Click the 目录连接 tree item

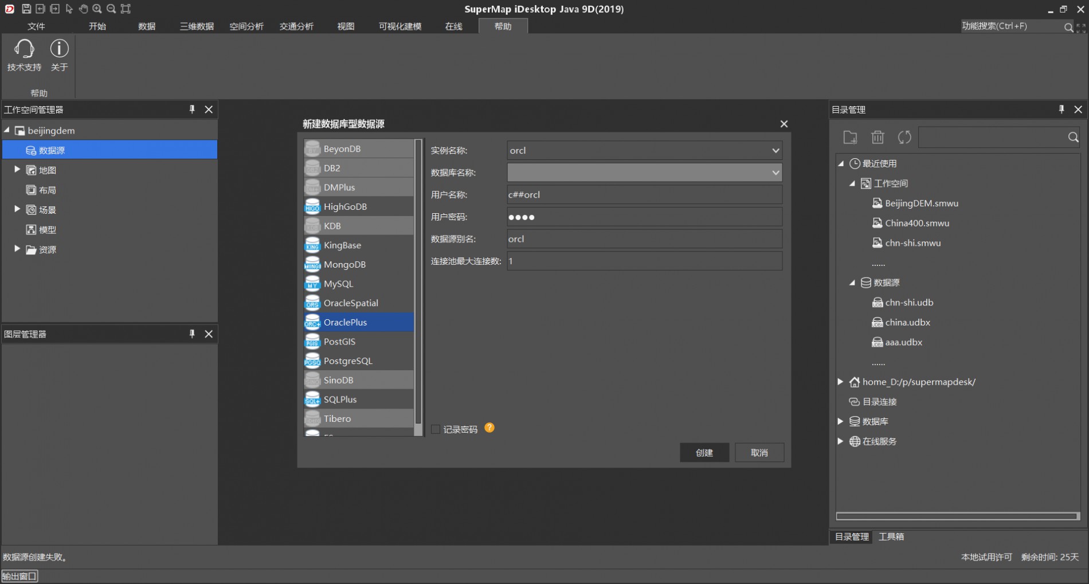873,402
